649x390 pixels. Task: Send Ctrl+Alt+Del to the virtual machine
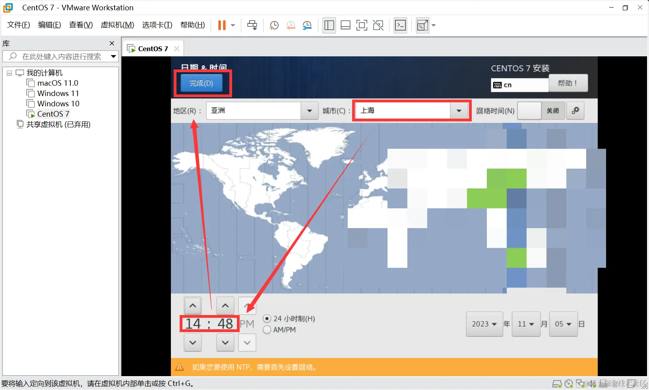(x=252, y=25)
